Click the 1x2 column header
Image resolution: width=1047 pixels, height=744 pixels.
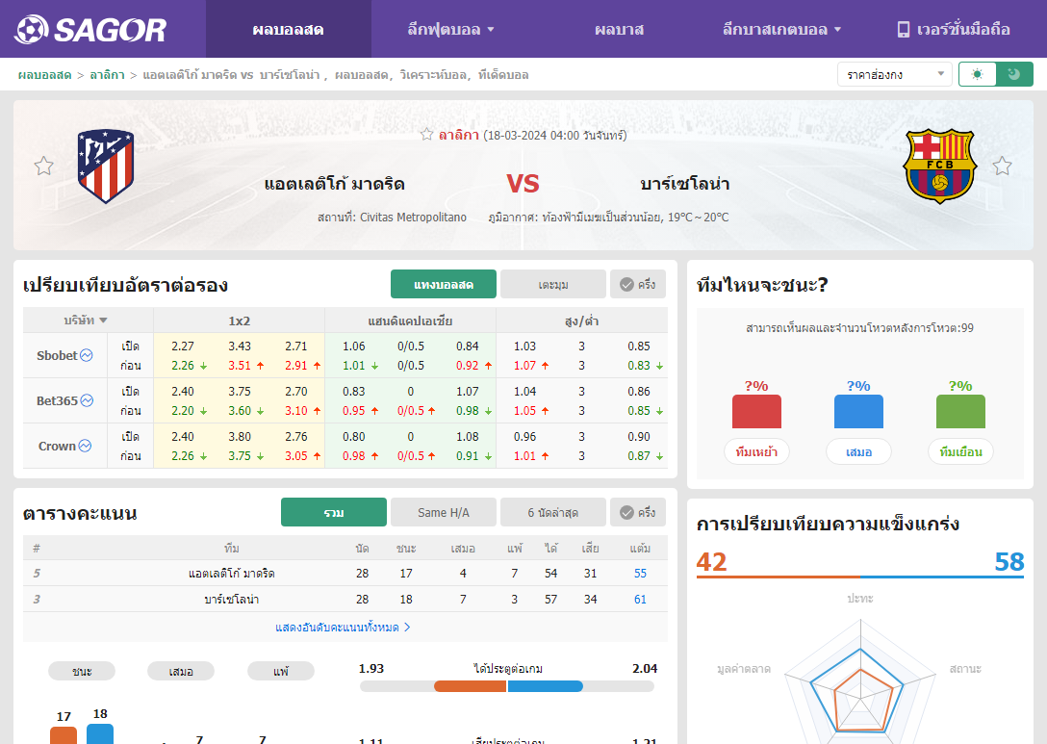pyautogui.click(x=239, y=321)
